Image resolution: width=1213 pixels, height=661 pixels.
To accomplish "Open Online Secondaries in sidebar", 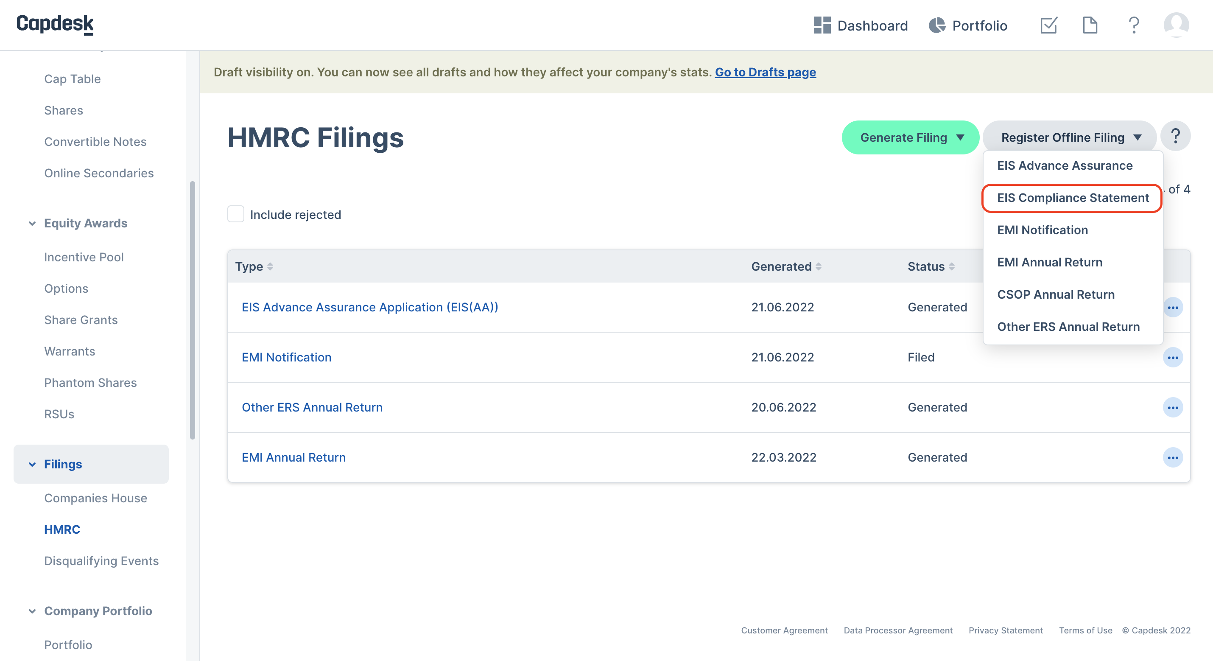I will click(x=98, y=173).
